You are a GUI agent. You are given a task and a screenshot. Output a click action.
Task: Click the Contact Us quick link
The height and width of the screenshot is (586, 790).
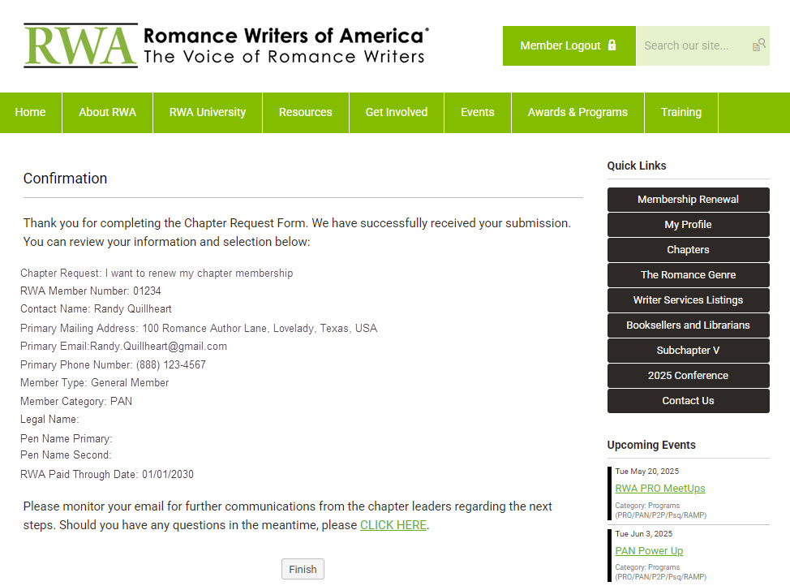click(689, 402)
